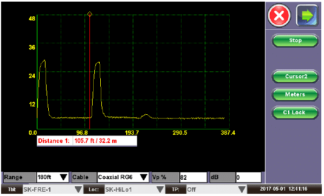This screenshot has height=196, width=324.
Task: Toggle distance units with the Meters button
Action: pos(295,94)
